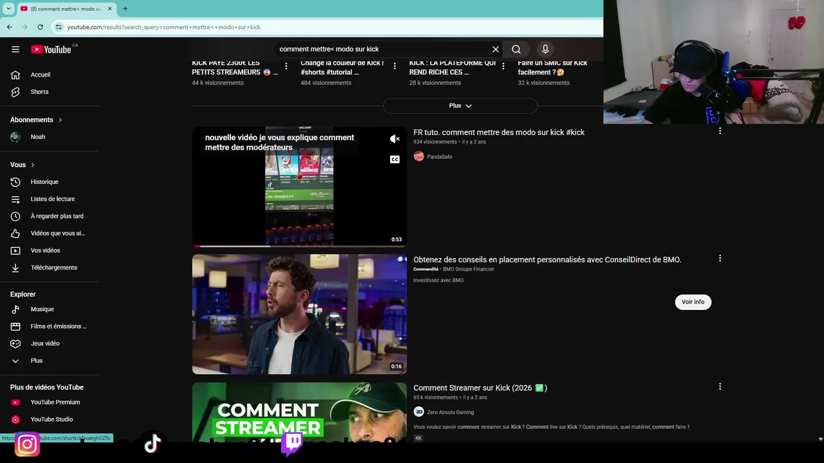
Task: Click the Twitch overlay icon
Action: pos(292,443)
